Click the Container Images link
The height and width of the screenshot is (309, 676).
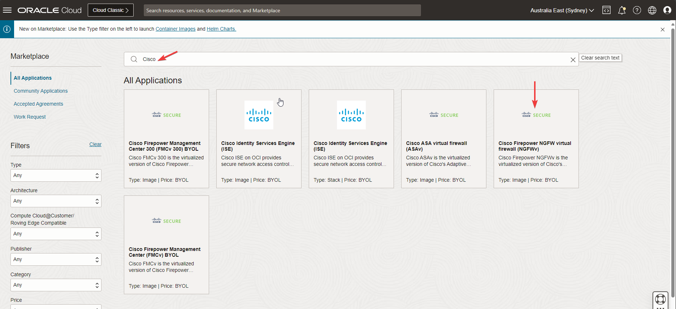[x=175, y=29]
